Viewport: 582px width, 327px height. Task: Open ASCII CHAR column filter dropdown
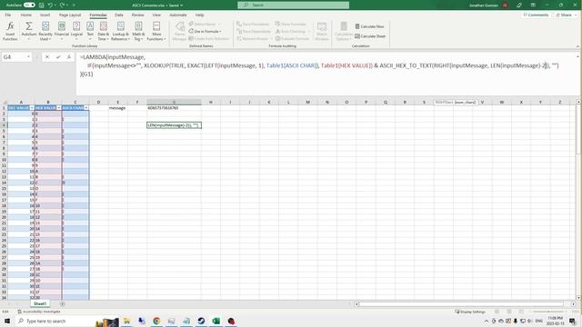point(86,108)
